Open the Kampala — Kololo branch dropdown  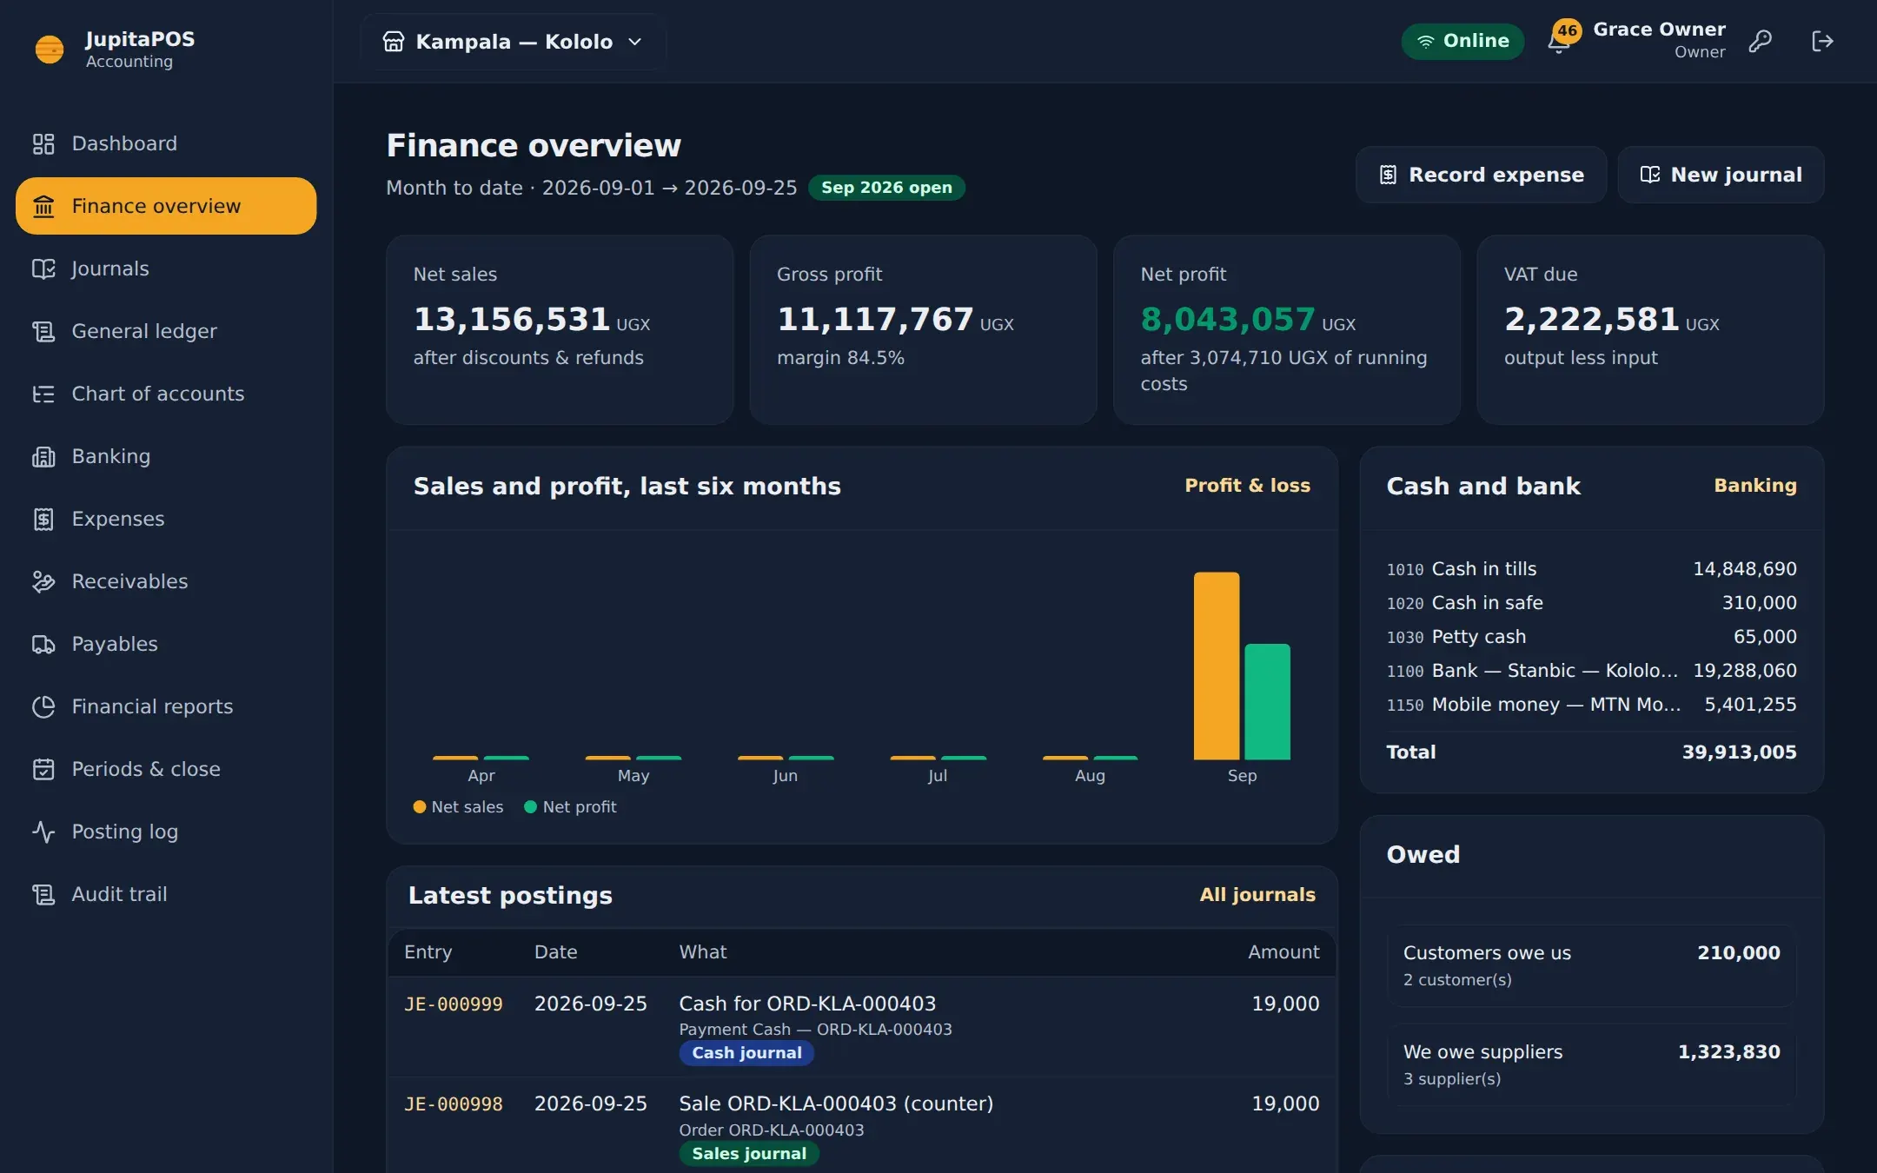[513, 42]
